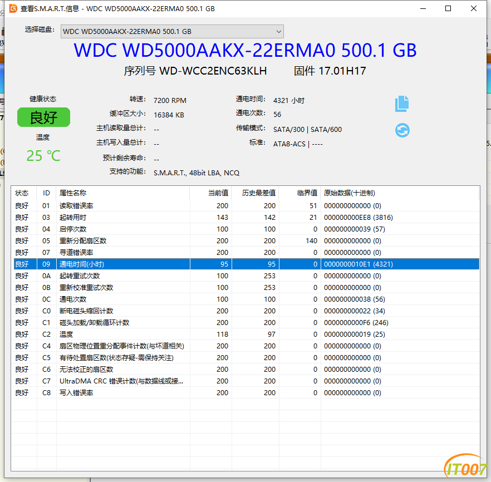Click the critical value 140 cell
The height and width of the screenshot is (482, 491).
pyautogui.click(x=312, y=241)
